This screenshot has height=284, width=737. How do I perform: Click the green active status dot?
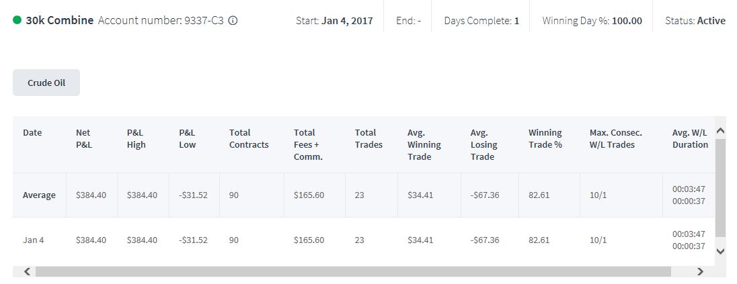click(17, 20)
